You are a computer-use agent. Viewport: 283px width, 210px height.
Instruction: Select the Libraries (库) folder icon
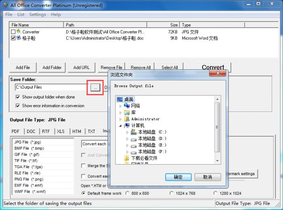tap(127, 112)
